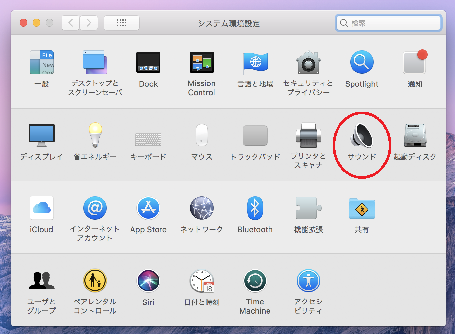Open ネットワーク globe icon
Viewport: 455px width, 334px height.
click(x=202, y=208)
